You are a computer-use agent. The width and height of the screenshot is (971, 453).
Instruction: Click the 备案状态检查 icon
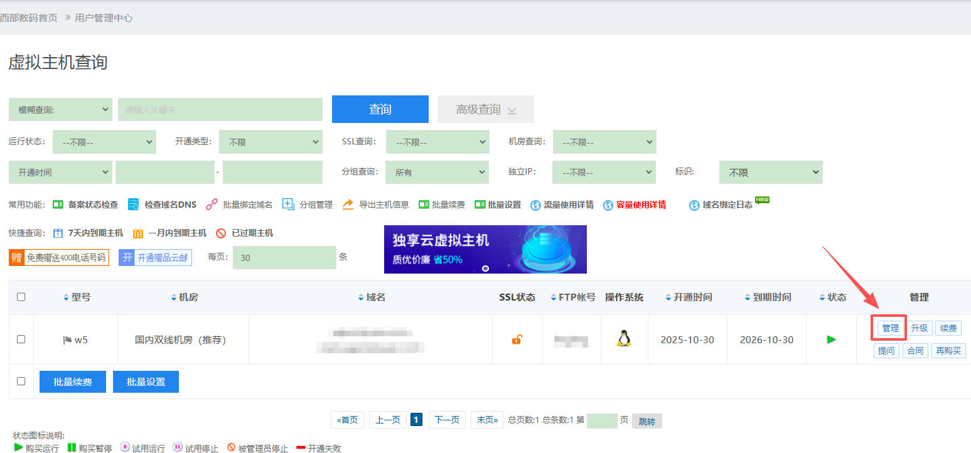click(58, 205)
